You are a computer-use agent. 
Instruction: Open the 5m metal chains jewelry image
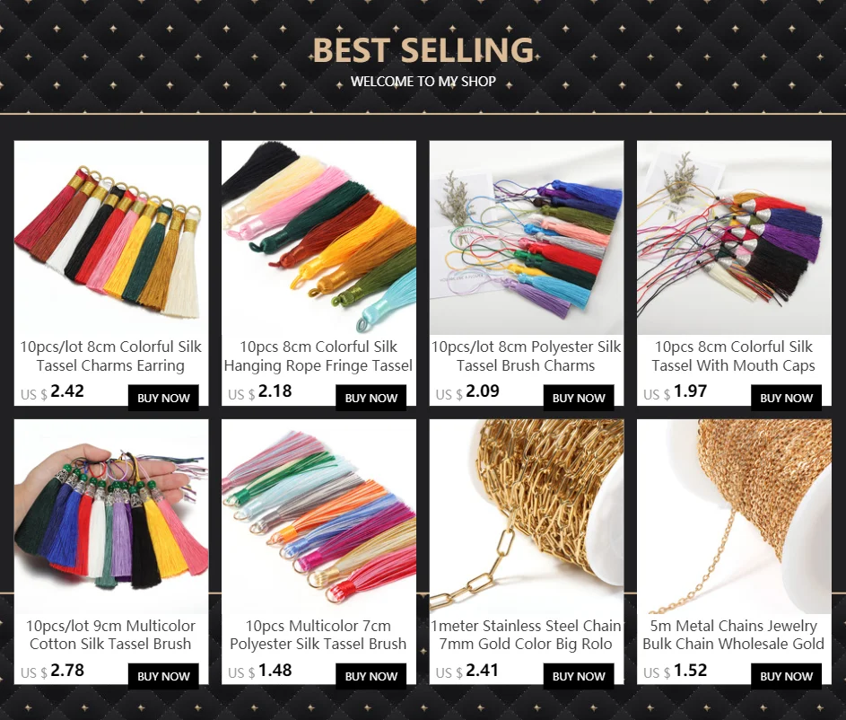coord(735,516)
